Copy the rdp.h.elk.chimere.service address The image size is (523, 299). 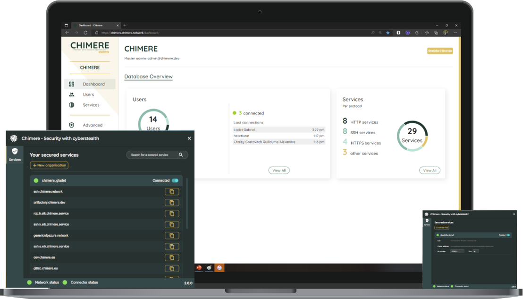tap(172, 214)
